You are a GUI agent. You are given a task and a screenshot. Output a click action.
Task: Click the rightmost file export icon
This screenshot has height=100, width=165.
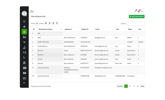57,23
